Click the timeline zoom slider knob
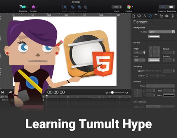 tap(112, 92)
